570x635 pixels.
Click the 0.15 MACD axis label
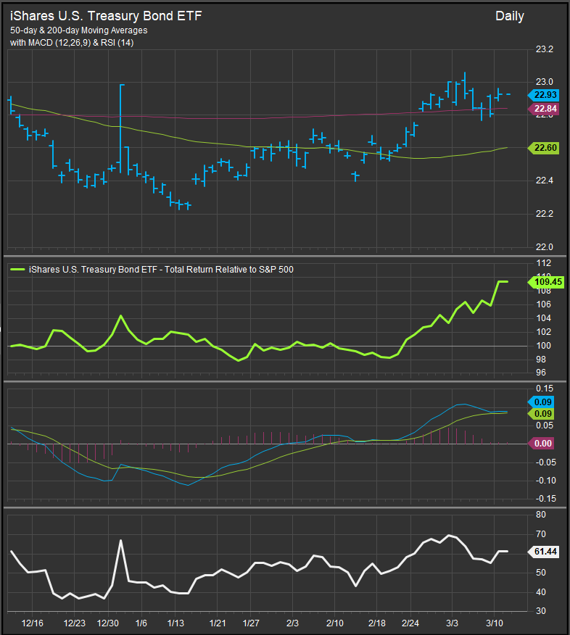545,389
